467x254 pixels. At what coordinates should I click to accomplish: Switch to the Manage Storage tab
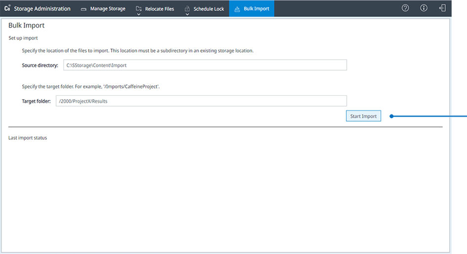coord(107,9)
